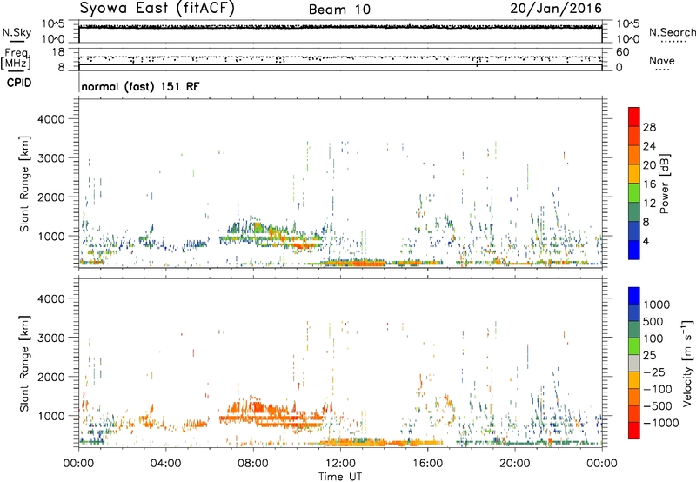Click the dotted line sample under "Nave"
This screenshot has width=696, height=482.
(663, 70)
